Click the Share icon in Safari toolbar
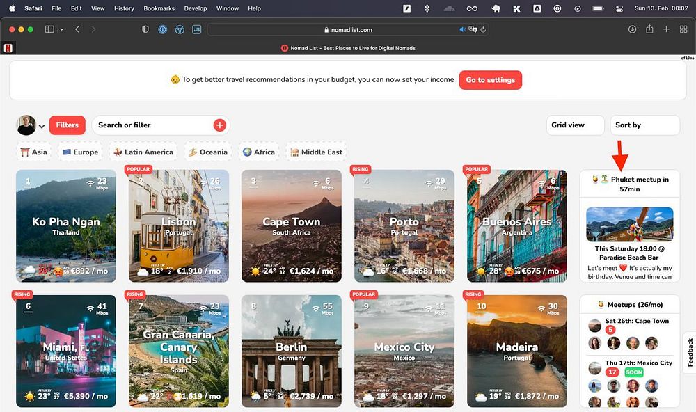The image size is (696, 412). (x=649, y=29)
